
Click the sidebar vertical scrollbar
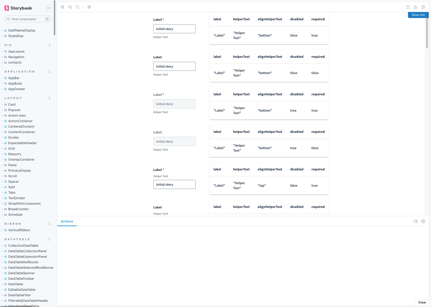(x=55, y=18)
